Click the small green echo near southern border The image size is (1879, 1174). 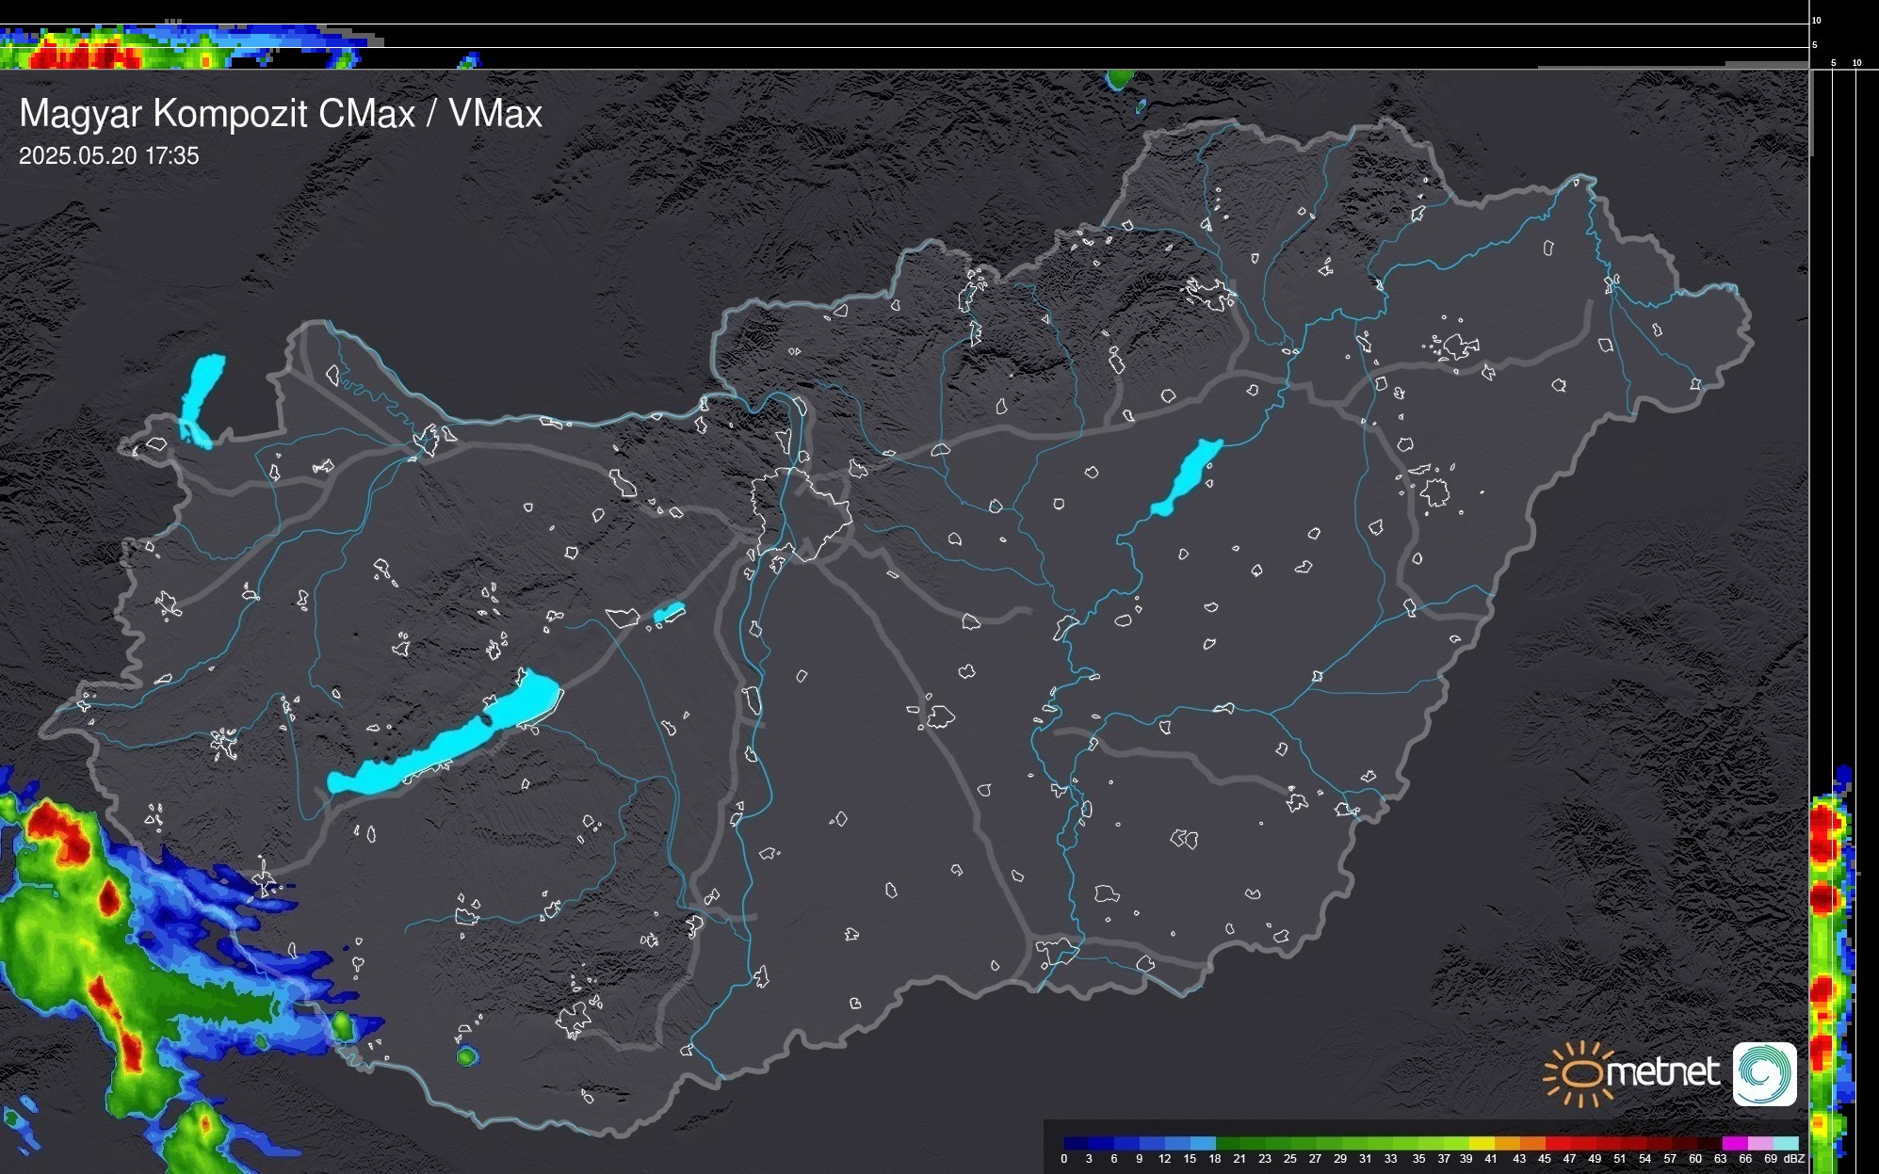(466, 1056)
